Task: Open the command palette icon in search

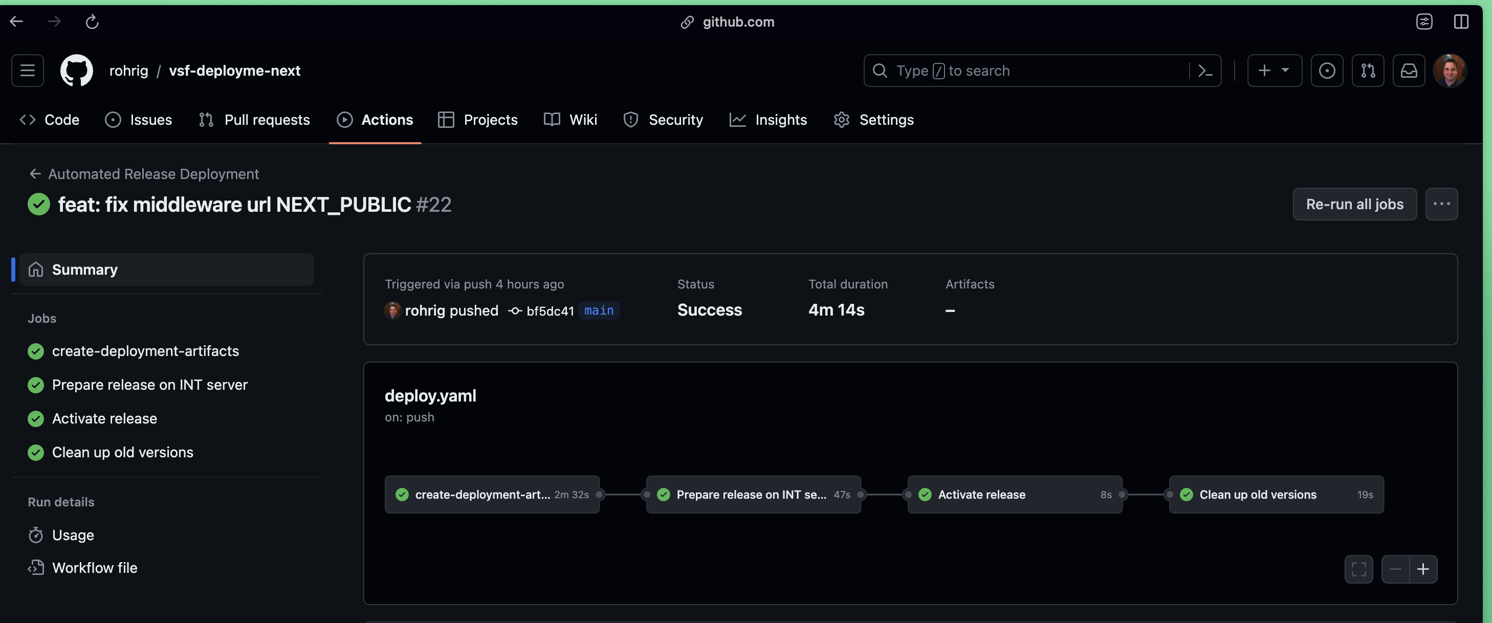Action: click(1205, 71)
